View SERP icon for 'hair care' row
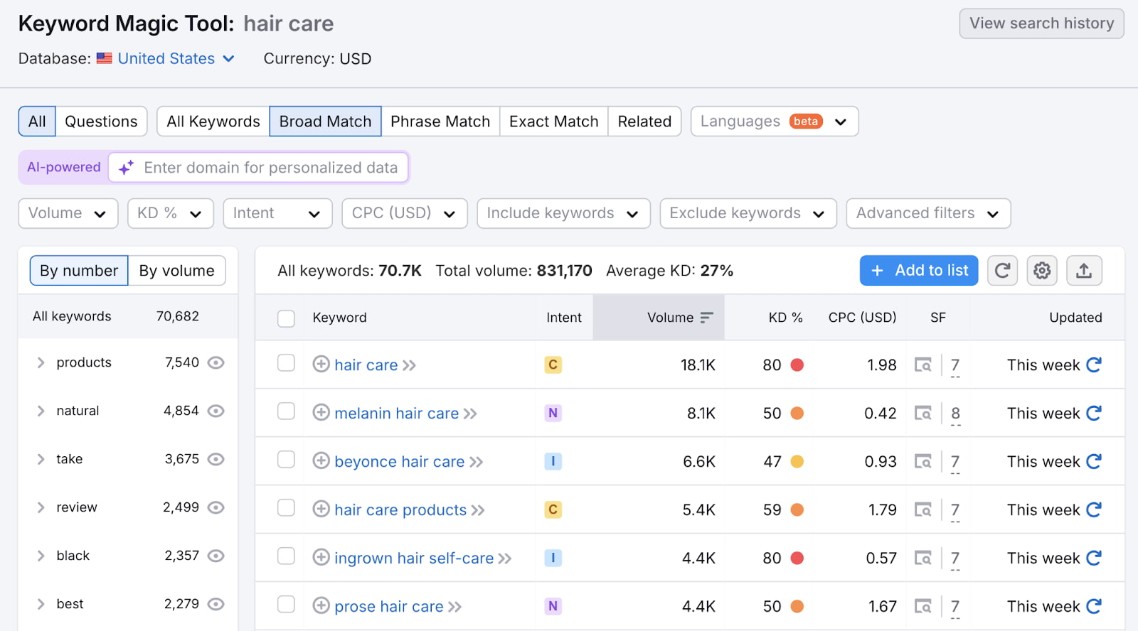This screenshot has width=1138, height=631. click(x=923, y=365)
